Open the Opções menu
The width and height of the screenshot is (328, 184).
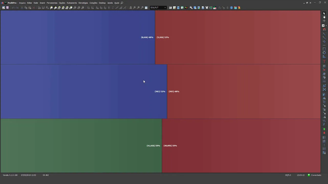[x=62, y=3]
